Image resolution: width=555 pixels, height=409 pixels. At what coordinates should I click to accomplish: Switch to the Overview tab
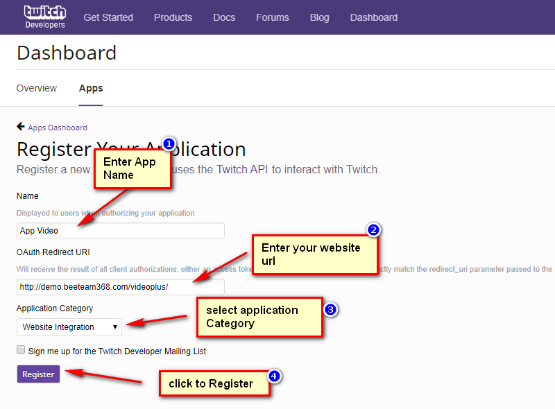click(x=37, y=88)
